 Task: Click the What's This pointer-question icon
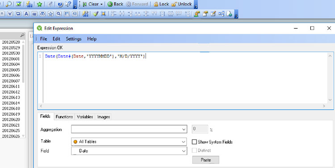pos(68,4)
